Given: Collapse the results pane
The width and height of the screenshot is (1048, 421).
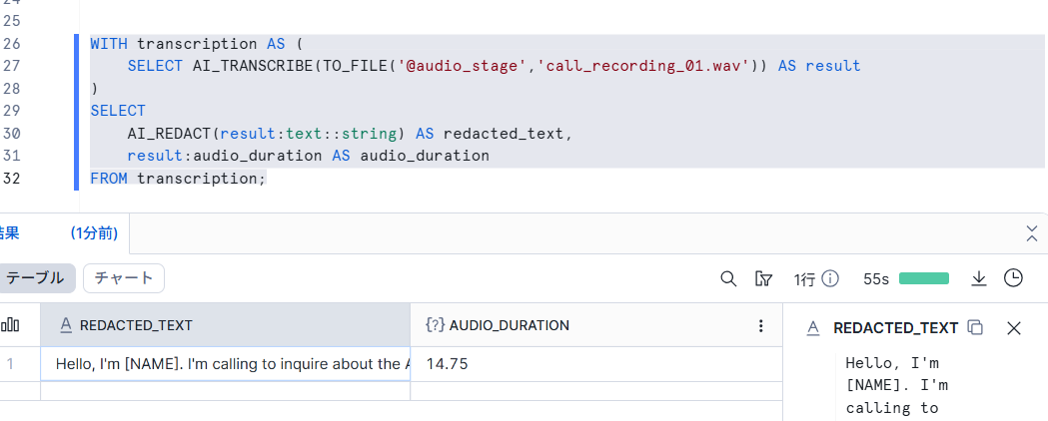Looking at the screenshot, I should pyautogui.click(x=1032, y=233).
